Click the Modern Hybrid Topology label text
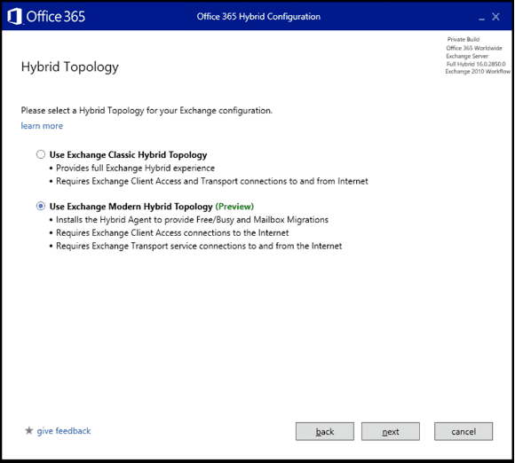The width and height of the screenshot is (515, 463). tap(131, 207)
